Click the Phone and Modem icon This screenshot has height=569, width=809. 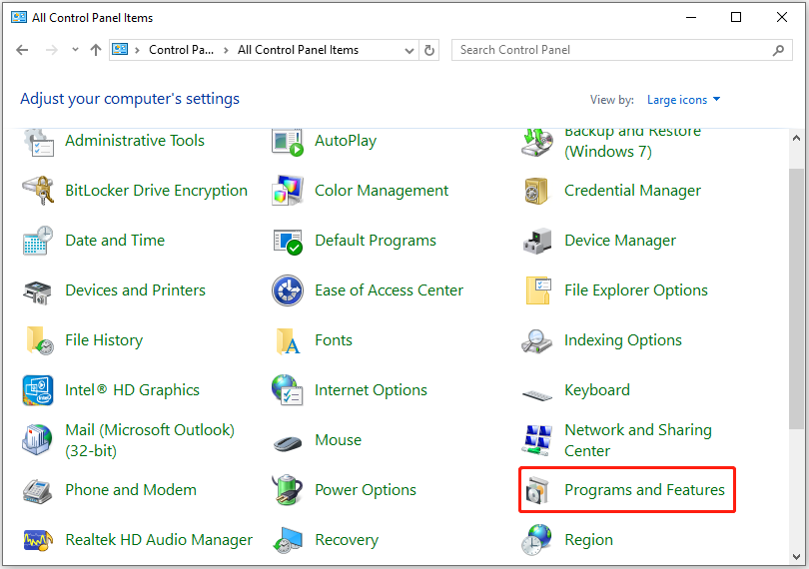[38, 491]
